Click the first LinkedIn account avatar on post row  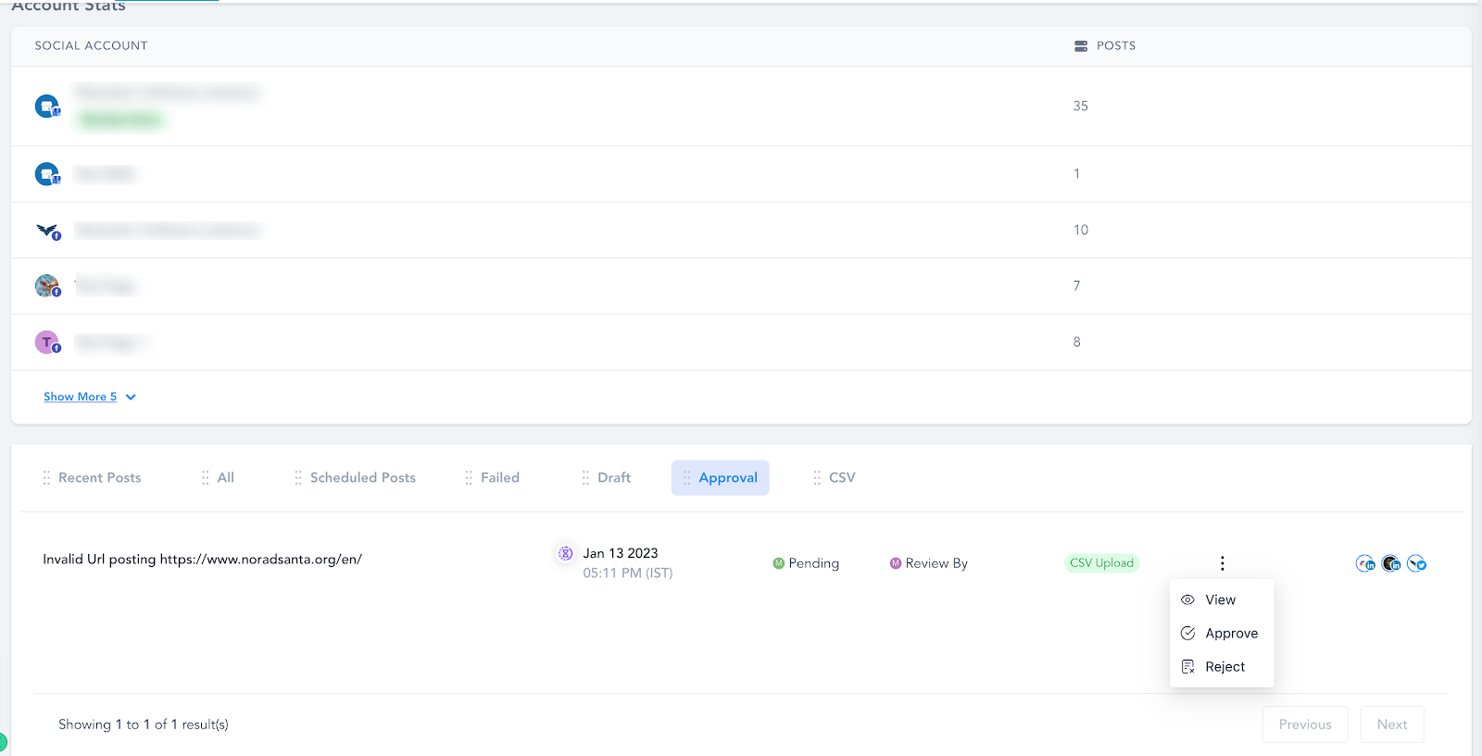tap(1365, 563)
